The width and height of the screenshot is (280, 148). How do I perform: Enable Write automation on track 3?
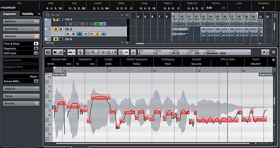pyautogui.click(x=73, y=34)
